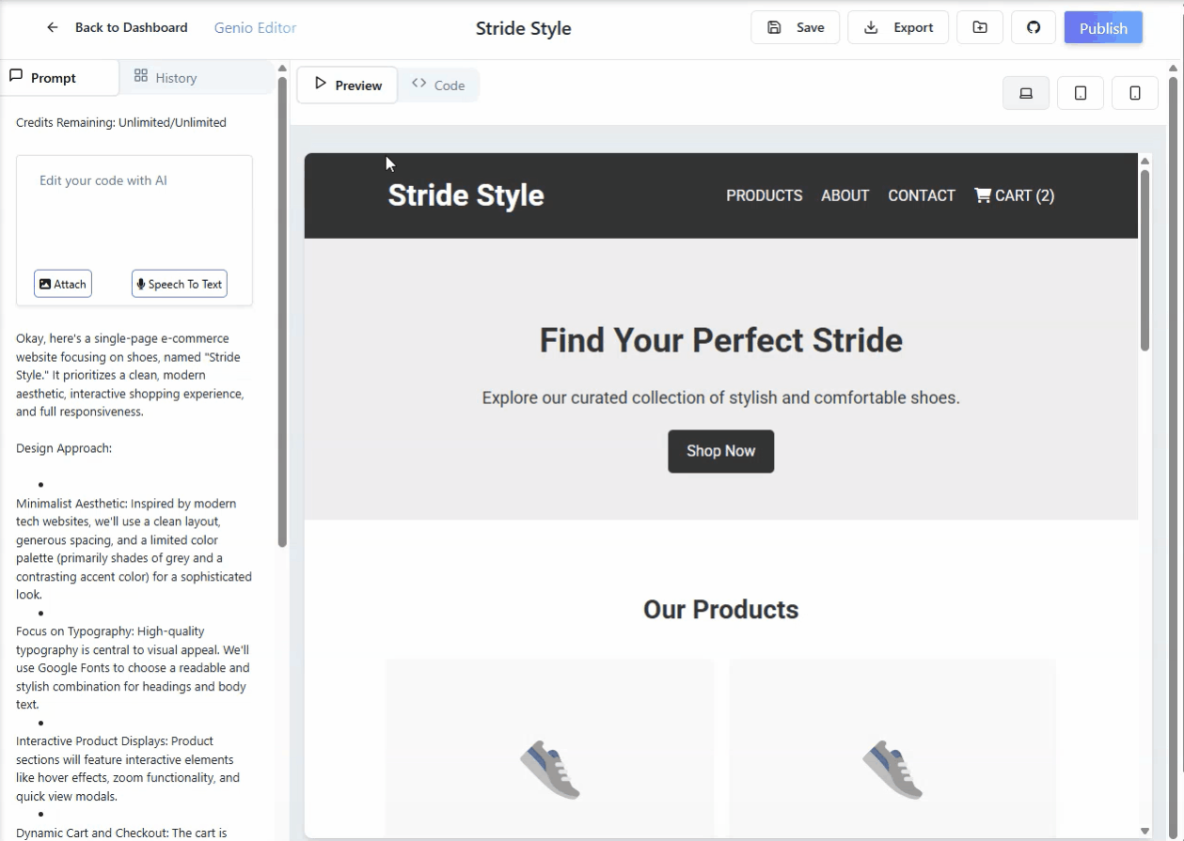Open the CART (2) link
Screen dimensions: 1184x841
pos(1014,195)
